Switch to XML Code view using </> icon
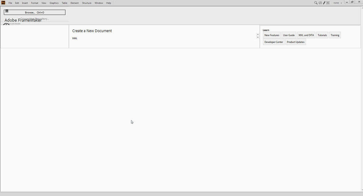 point(320,2)
